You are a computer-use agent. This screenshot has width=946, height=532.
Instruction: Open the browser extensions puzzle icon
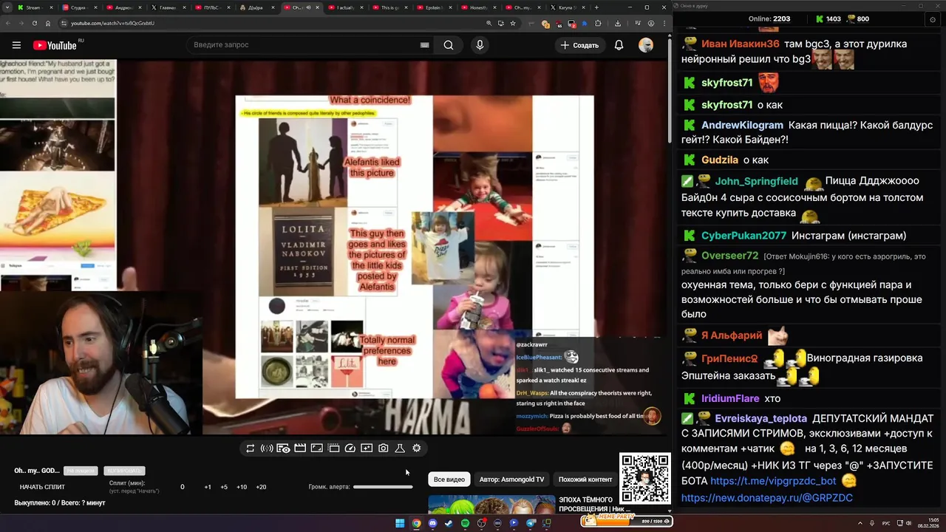[x=599, y=23]
